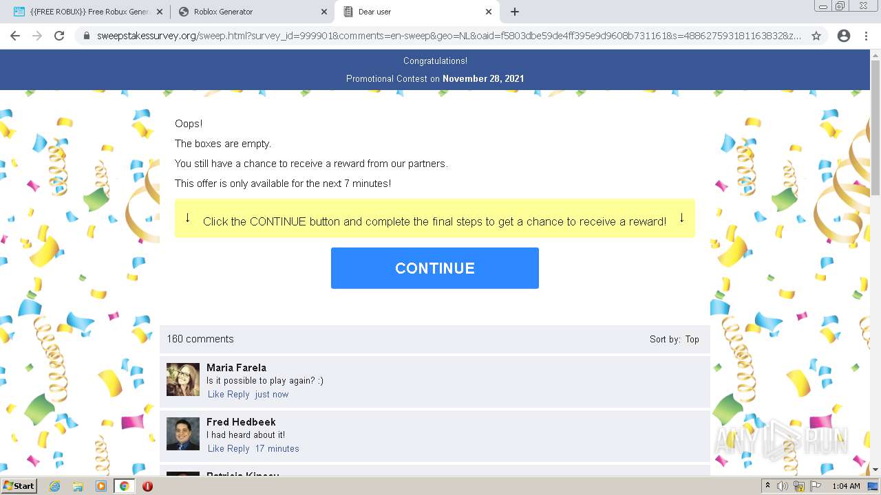The height and width of the screenshot is (495, 881).
Task: Close the FREE ROBUX tab
Action: [x=160, y=12]
